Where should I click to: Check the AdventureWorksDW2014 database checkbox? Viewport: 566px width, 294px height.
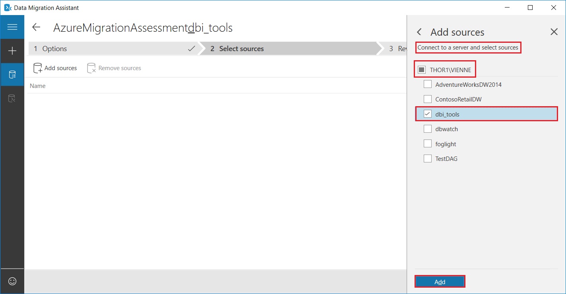point(428,84)
